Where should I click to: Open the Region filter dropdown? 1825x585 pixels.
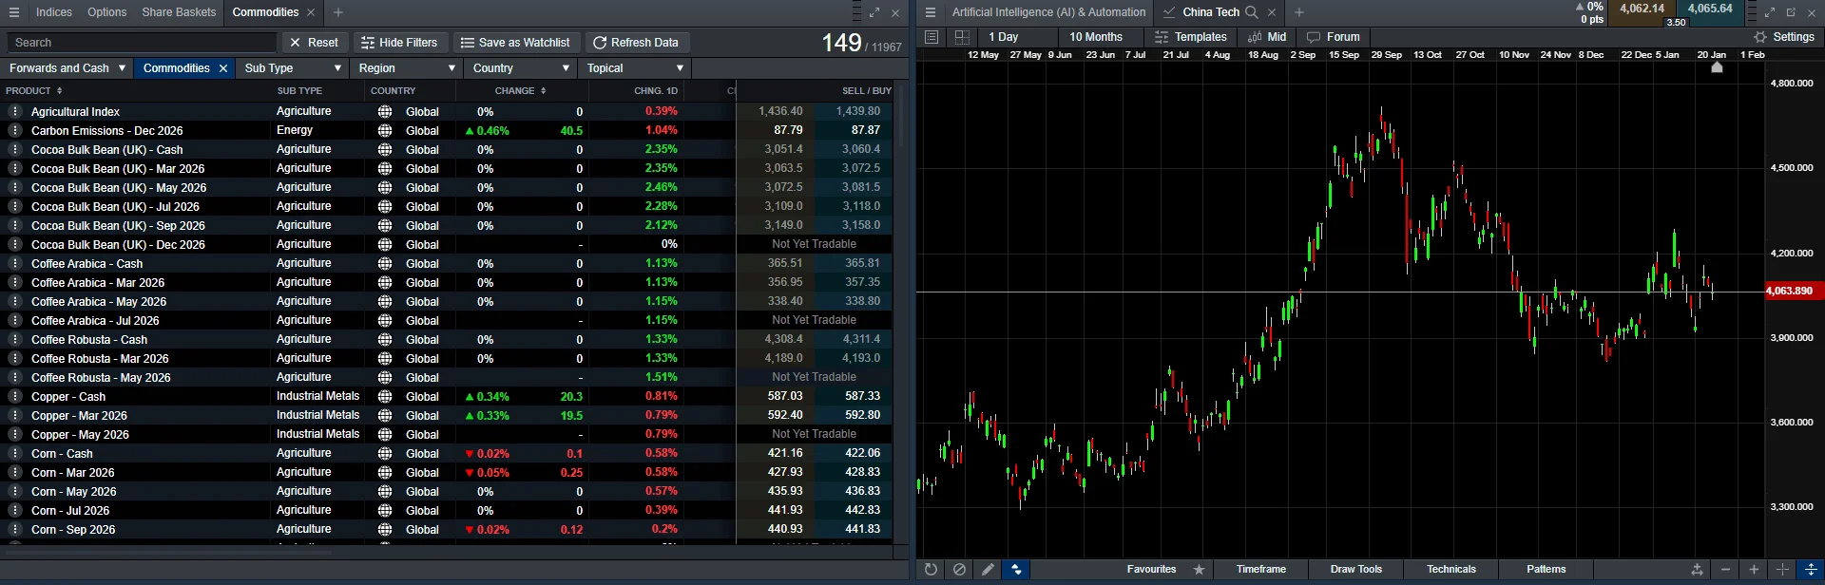(407, 68)
